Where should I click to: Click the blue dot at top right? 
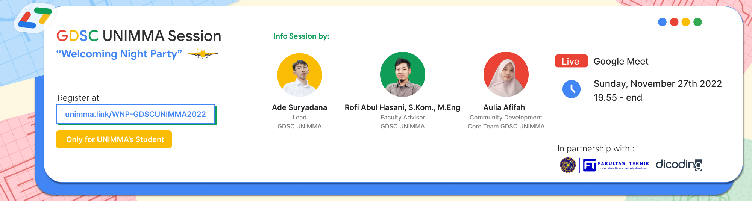point(662,22)
